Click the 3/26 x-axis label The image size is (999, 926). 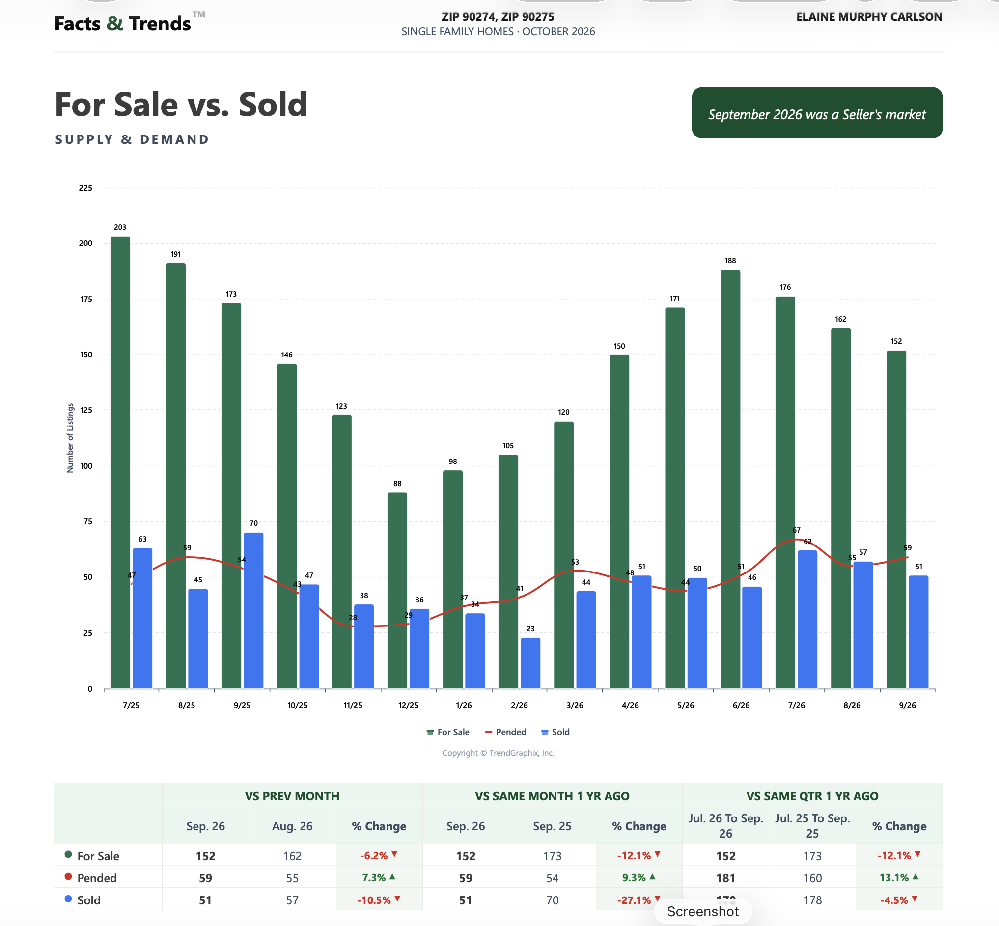pyautogui.click(x=575, y=705)
